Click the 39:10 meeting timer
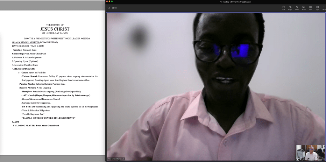The height and width of the screenshot is (162, 326). click(114, 8)
